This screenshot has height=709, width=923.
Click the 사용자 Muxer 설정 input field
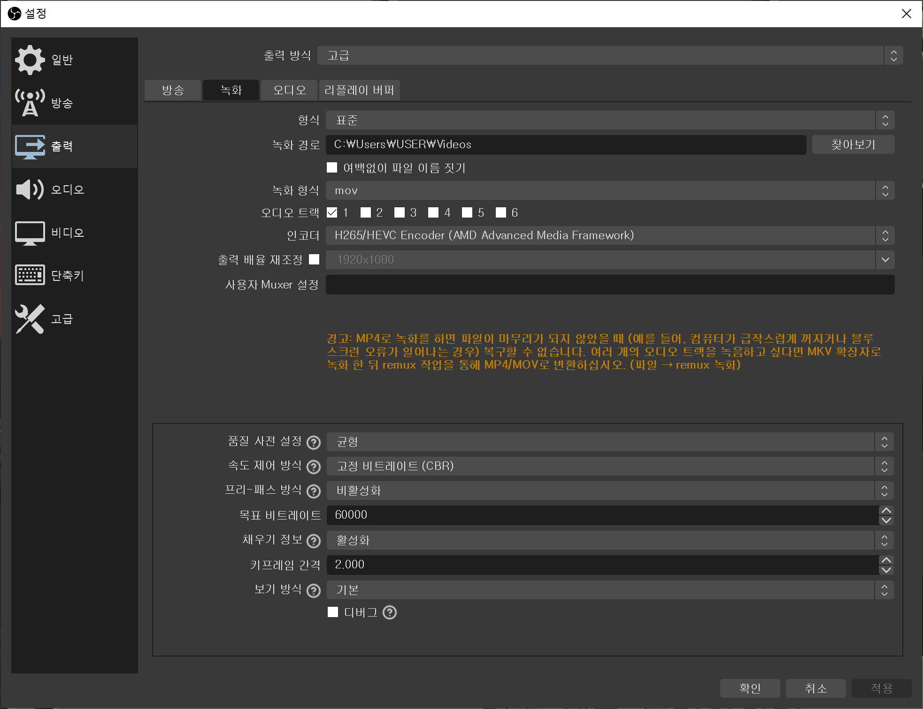coord(609,285)
